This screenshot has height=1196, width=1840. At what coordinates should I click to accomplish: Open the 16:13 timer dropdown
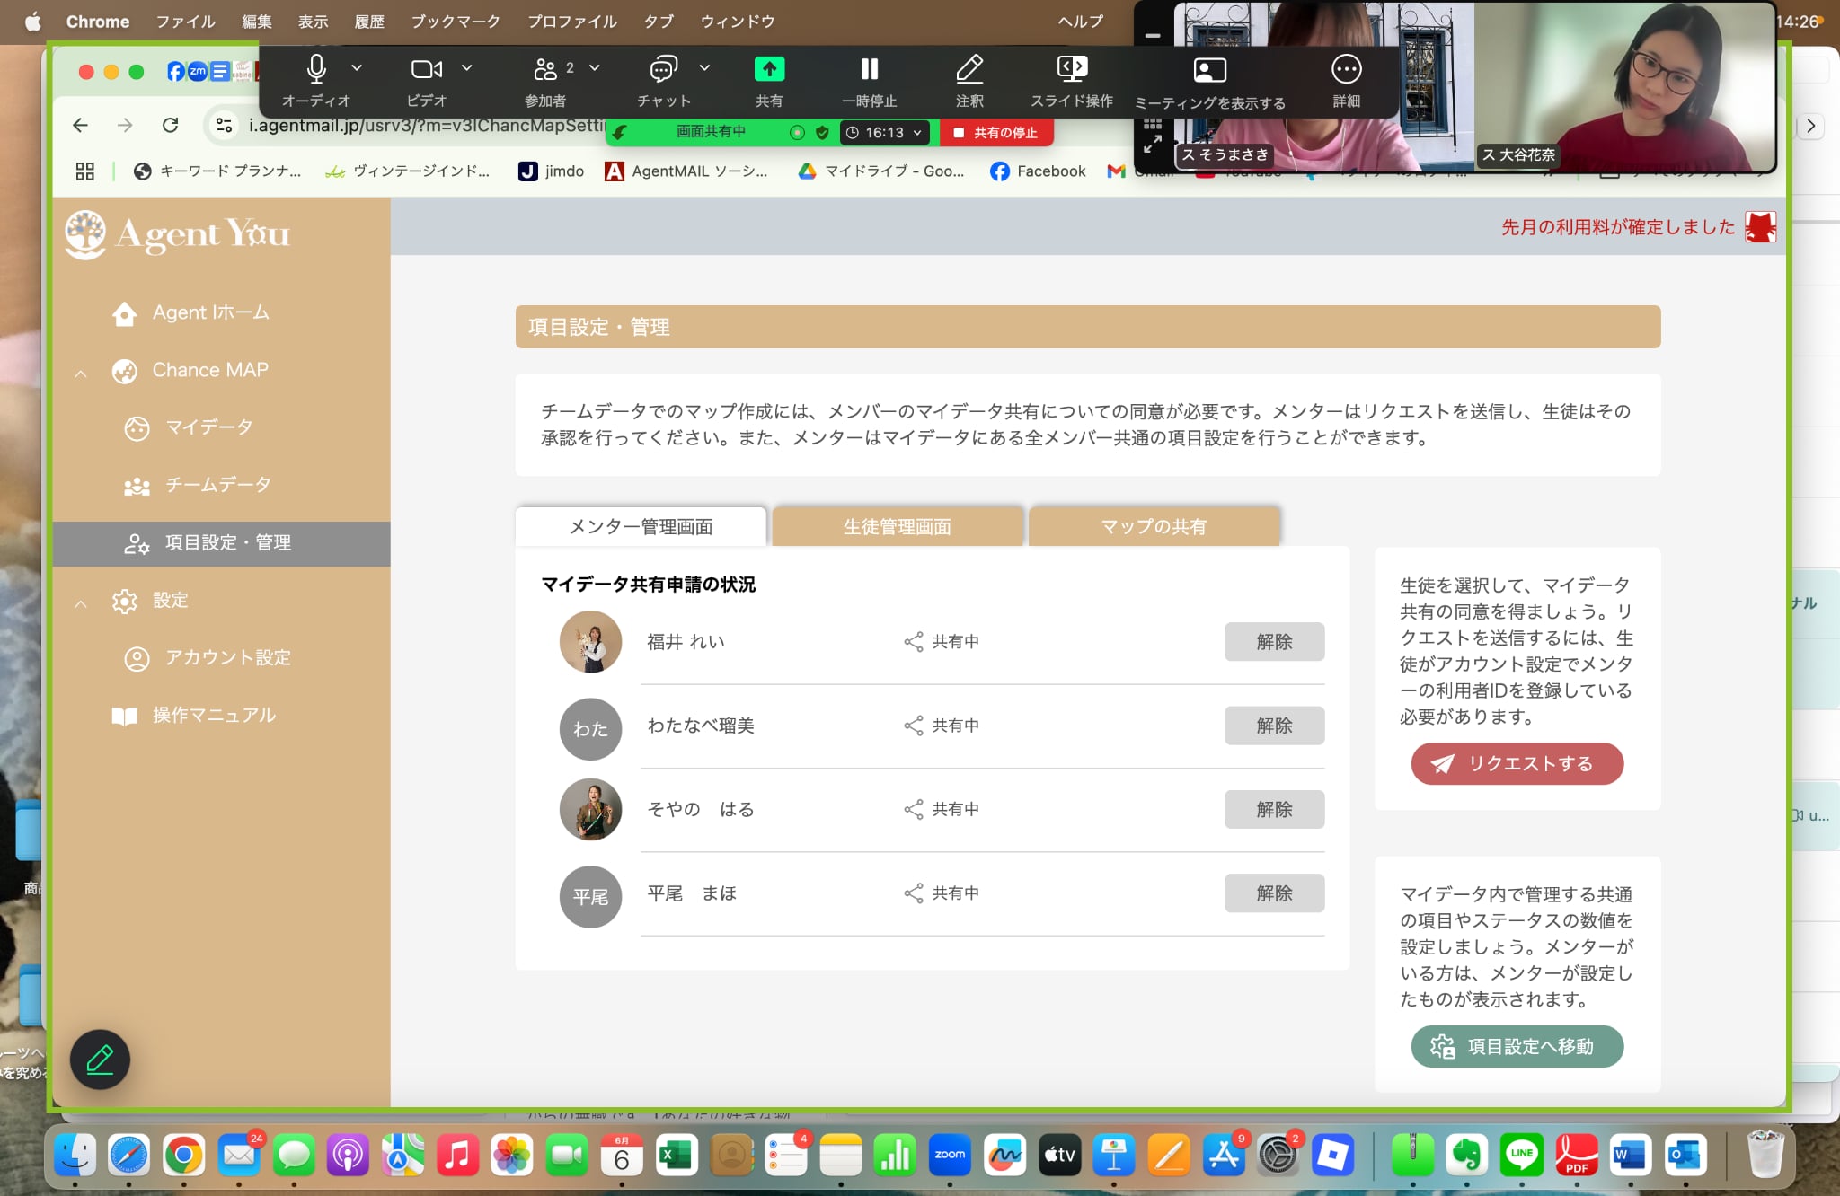(884, 133)
